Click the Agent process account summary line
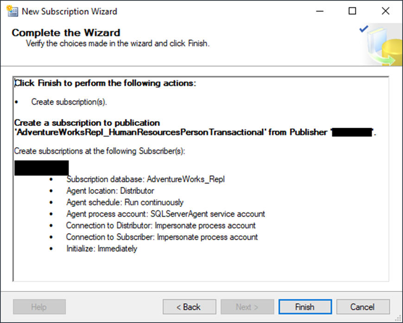403x323 pixels. pos(166,214)
